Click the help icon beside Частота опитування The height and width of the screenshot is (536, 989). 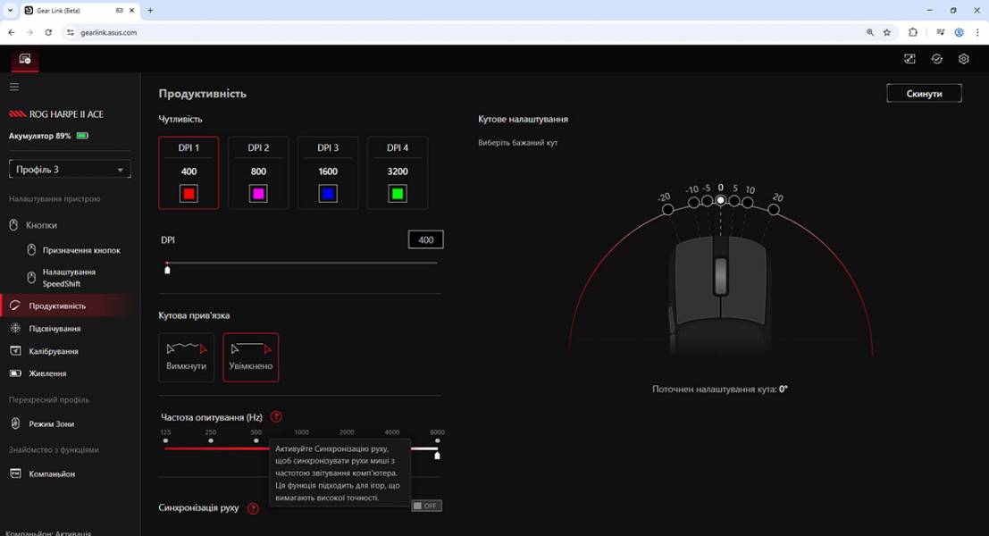[276, 417]
